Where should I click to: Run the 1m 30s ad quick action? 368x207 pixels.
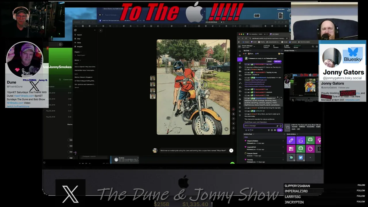pyautogui.click(x=301, y=149)
